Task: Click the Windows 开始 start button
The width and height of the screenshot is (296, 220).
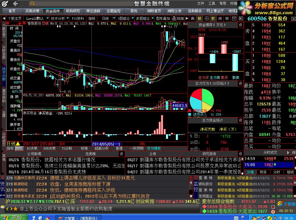Action: coord(14,218)
